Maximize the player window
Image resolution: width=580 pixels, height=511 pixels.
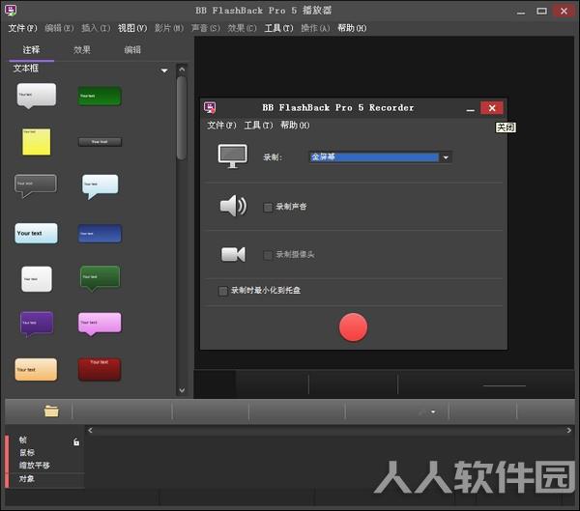pos(541,11)
